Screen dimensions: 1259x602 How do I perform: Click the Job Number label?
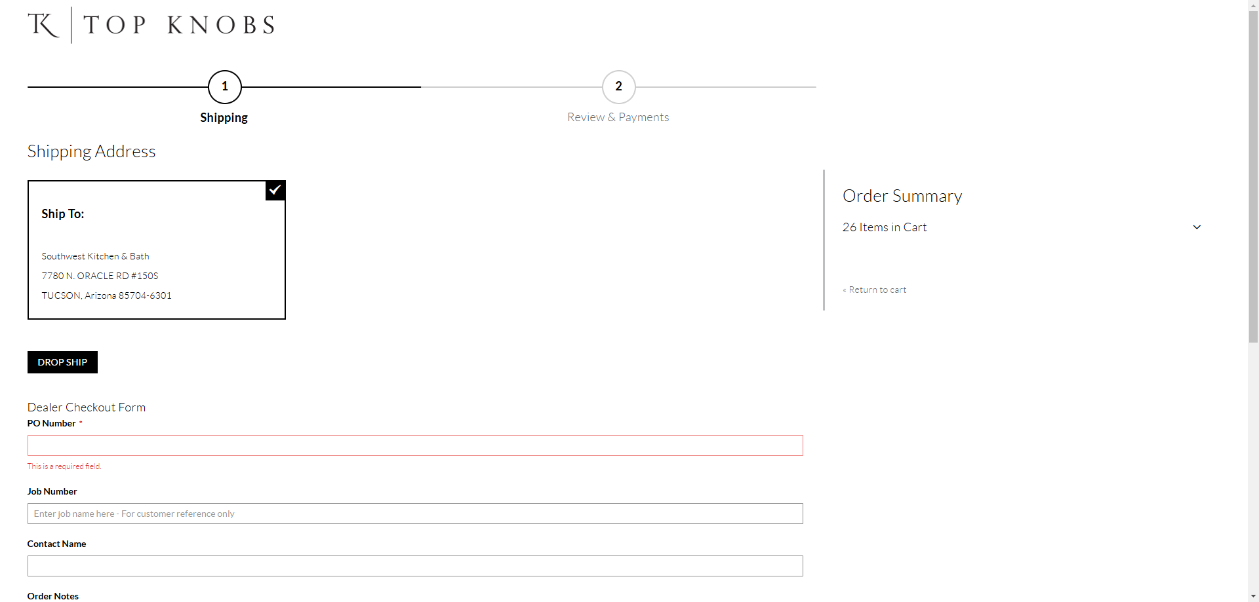[x=52, y=491]
